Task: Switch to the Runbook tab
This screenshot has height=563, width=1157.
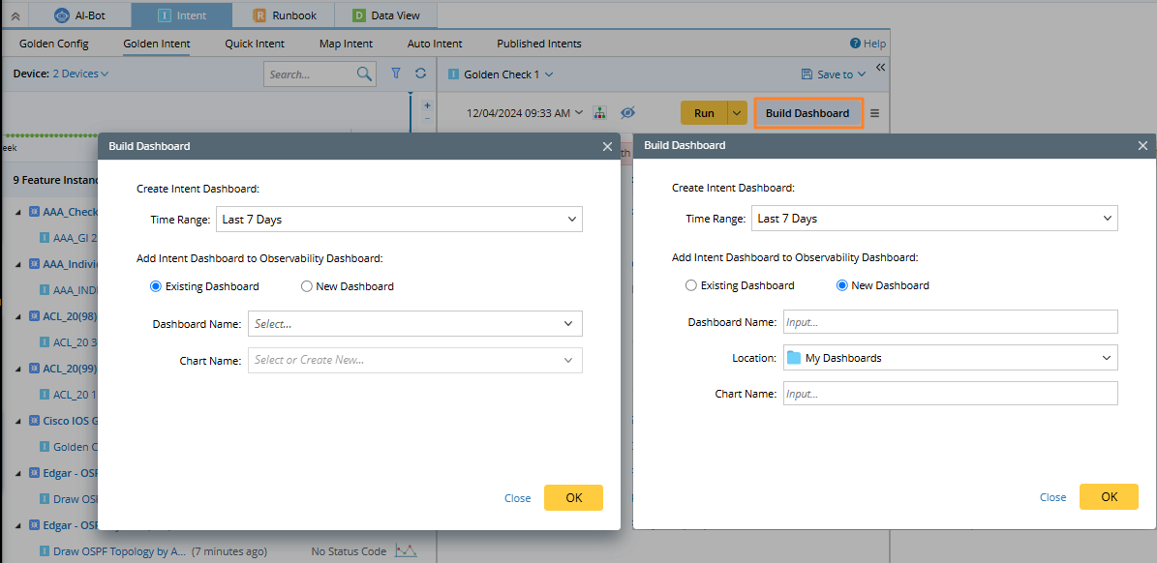Action: pos(283,15)
